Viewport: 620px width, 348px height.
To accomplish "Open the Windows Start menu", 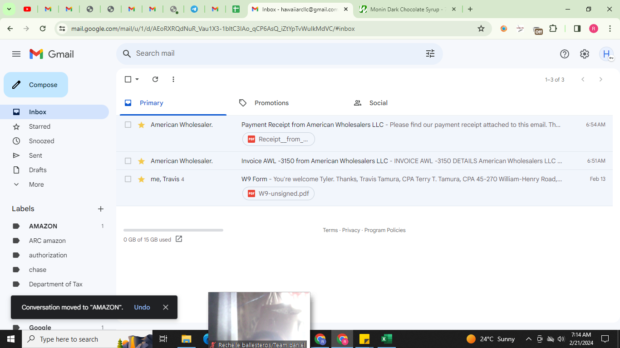I will click(11, 339).
